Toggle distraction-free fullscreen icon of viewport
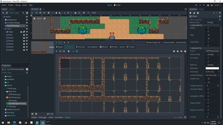Image resolution: width=223 pixels, height=125 pixels. point(186,9)
